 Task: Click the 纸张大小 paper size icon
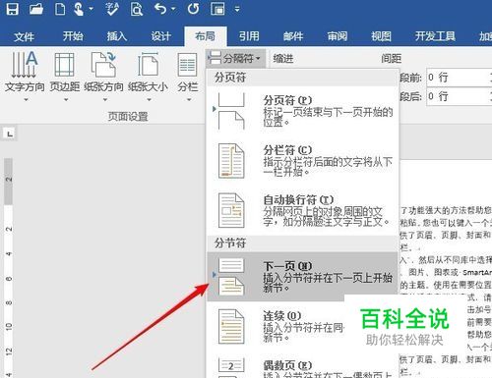point(148,64)
